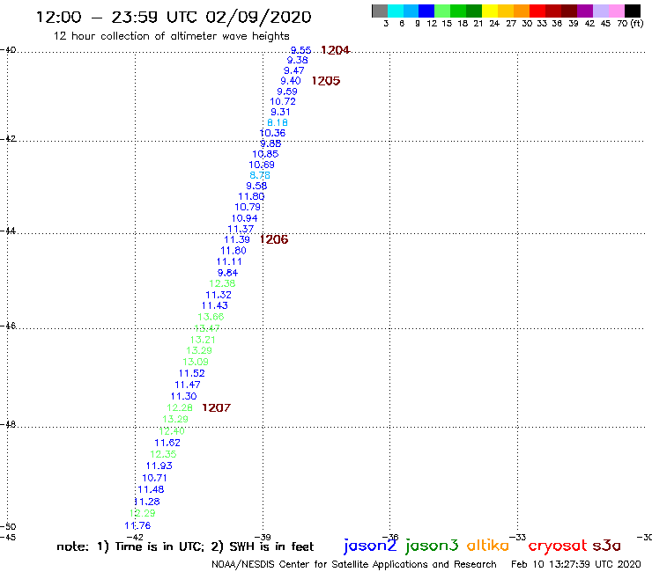This screenshot has height=572, width=652.
Task: Click the 10.94 wave height value
Action: click(x=245, y=218)
